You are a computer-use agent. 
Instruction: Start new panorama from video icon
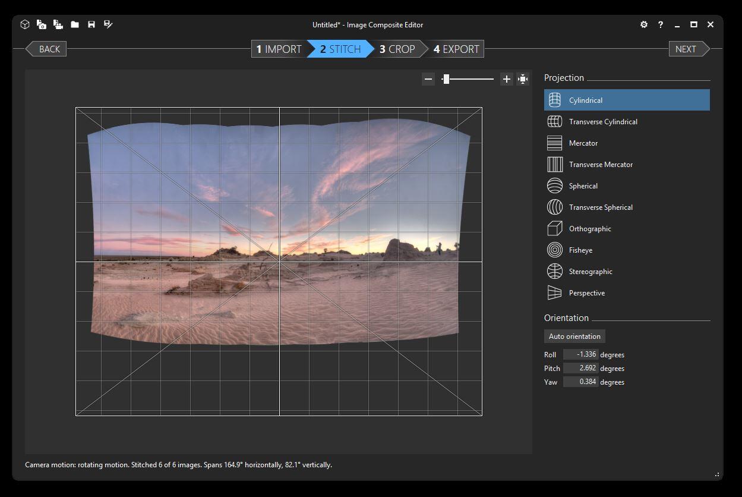click(58, 24)
